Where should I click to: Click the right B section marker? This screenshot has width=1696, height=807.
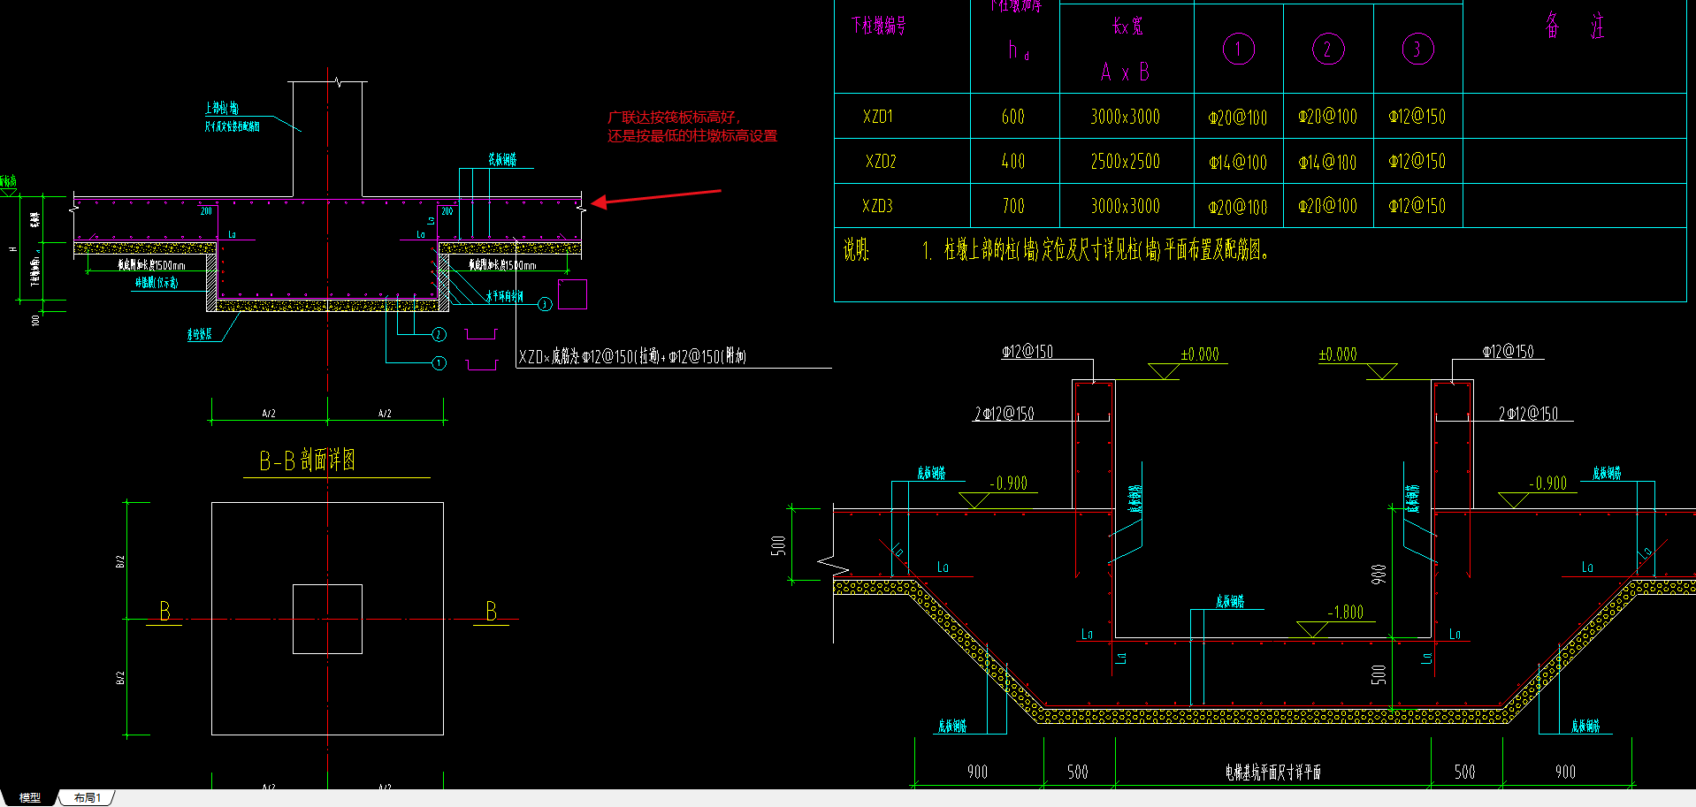coord(492,611)
